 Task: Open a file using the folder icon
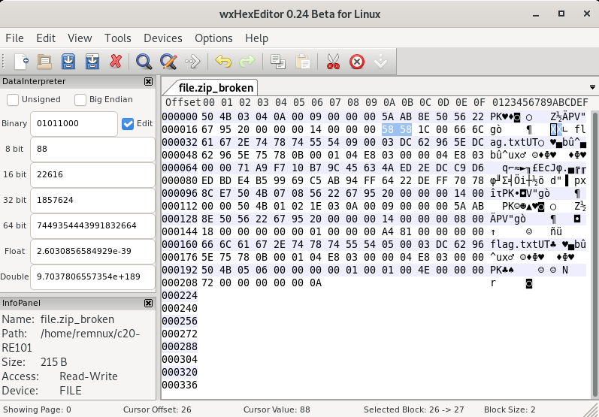point(44,62)
